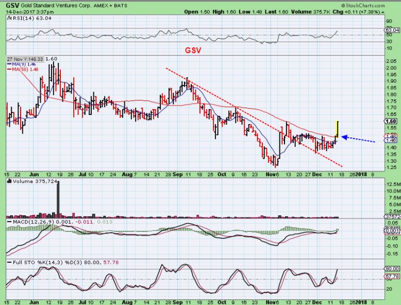Click the RSI(14) 63.04 indicator label
401x305 pixels.
tap(32, 18)
